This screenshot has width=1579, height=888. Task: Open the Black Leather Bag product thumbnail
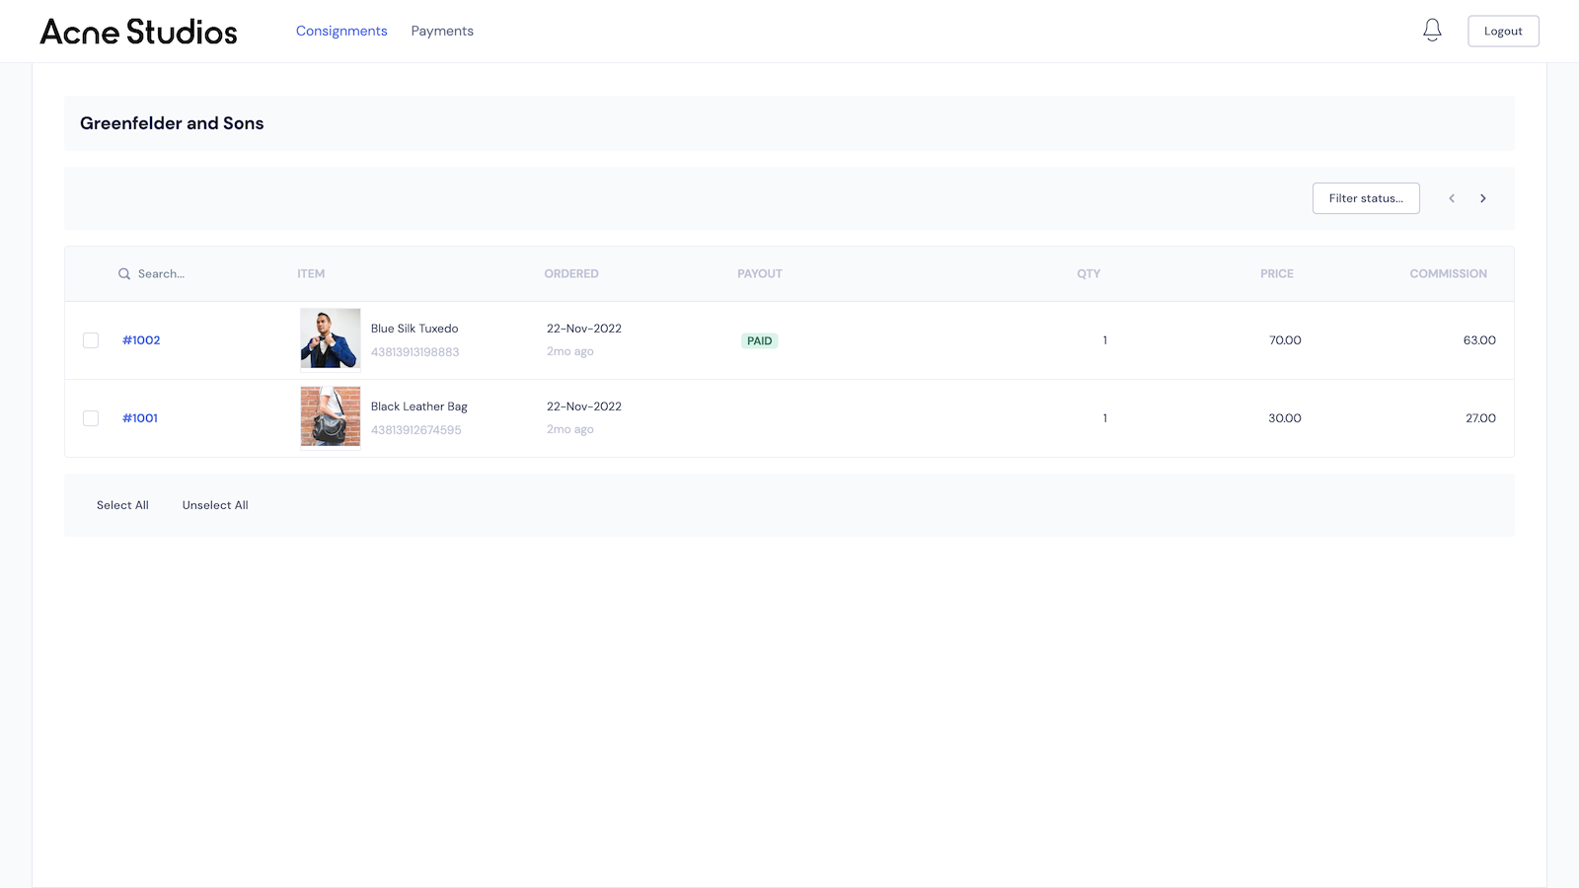point(330,415)
